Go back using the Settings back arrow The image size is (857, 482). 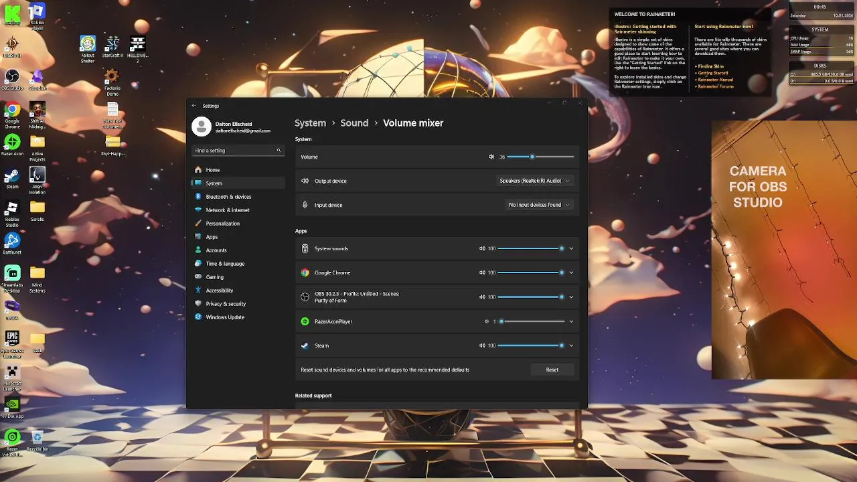194,106
